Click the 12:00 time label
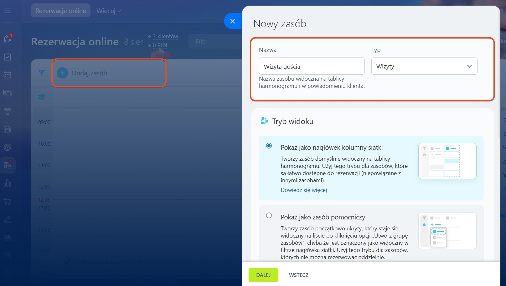The image size is (506, 286). pos(44,187)
